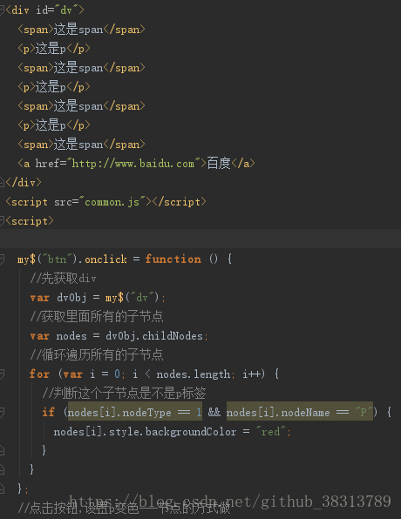Click the comment //判断这个子节点是不是p标签
Viewport: 401px width, 519px height.
point(124,394)
